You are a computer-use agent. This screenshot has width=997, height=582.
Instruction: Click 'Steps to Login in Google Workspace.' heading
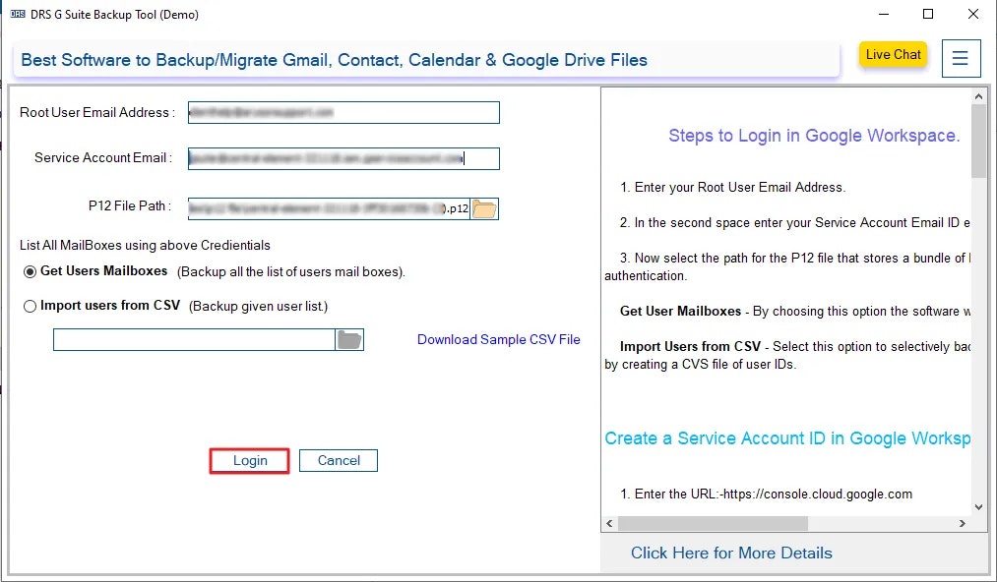814,136
